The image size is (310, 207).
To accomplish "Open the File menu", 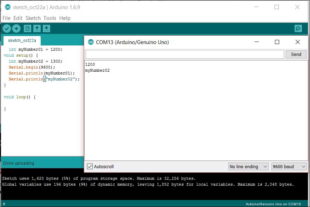I will (6, 18).
